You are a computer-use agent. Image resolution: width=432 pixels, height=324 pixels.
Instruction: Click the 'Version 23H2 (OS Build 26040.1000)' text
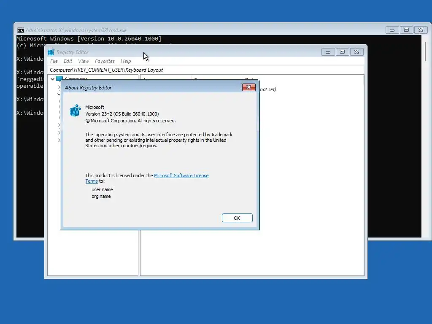tap(122, 114)
